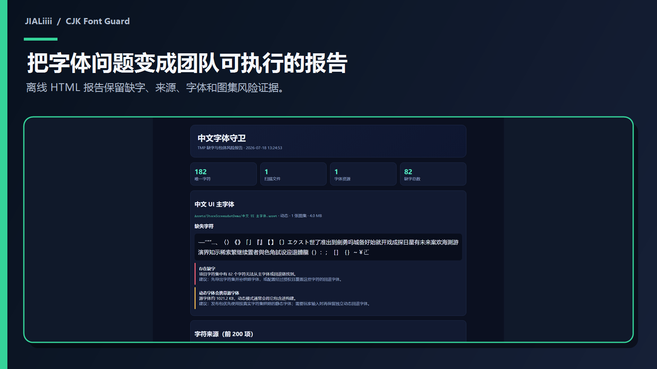
Task: Click the CJK Font Guard product name
Action: point(98,21)
